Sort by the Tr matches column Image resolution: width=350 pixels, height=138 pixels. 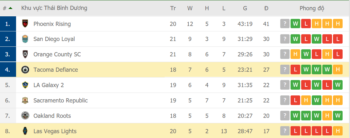pos(173,8)
